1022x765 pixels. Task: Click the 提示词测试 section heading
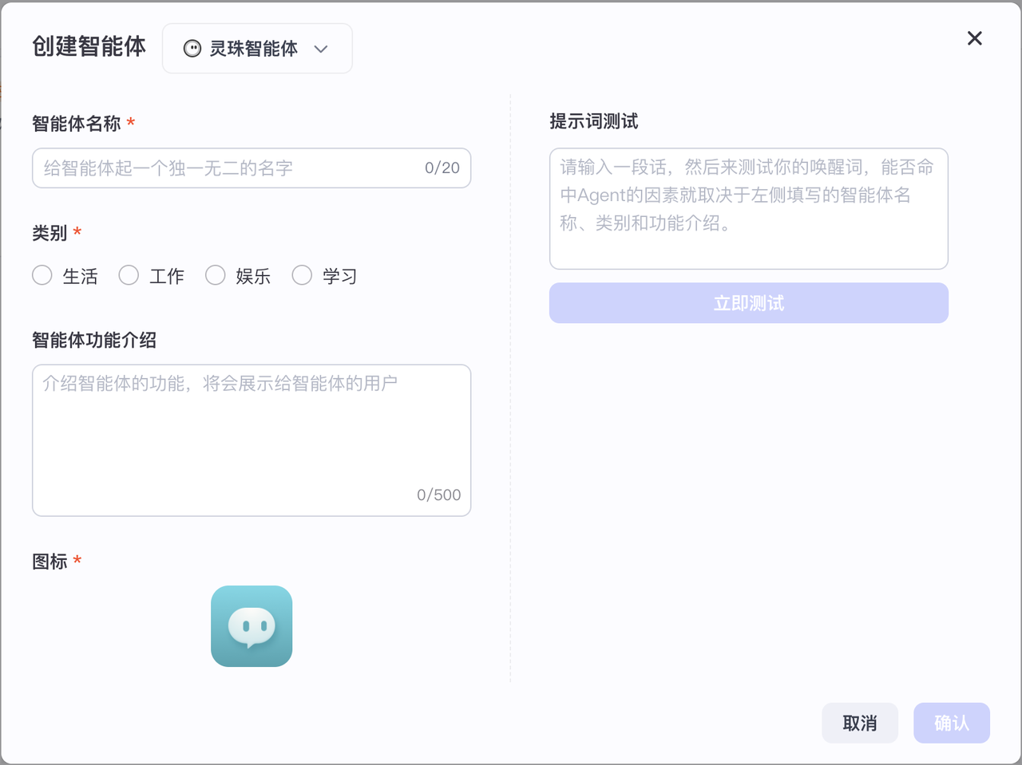click(x=594, y=122)
